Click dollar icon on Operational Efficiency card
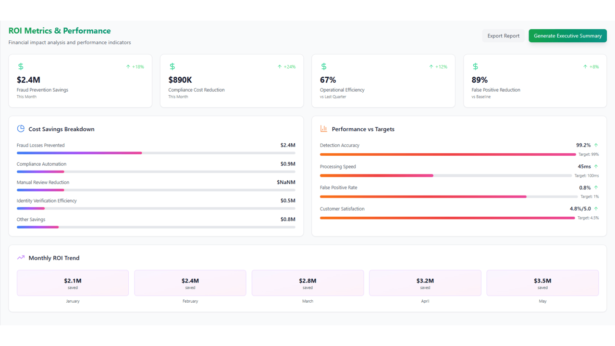The width and height of the screenshot is (615, 346). click(x=324, y=66)
